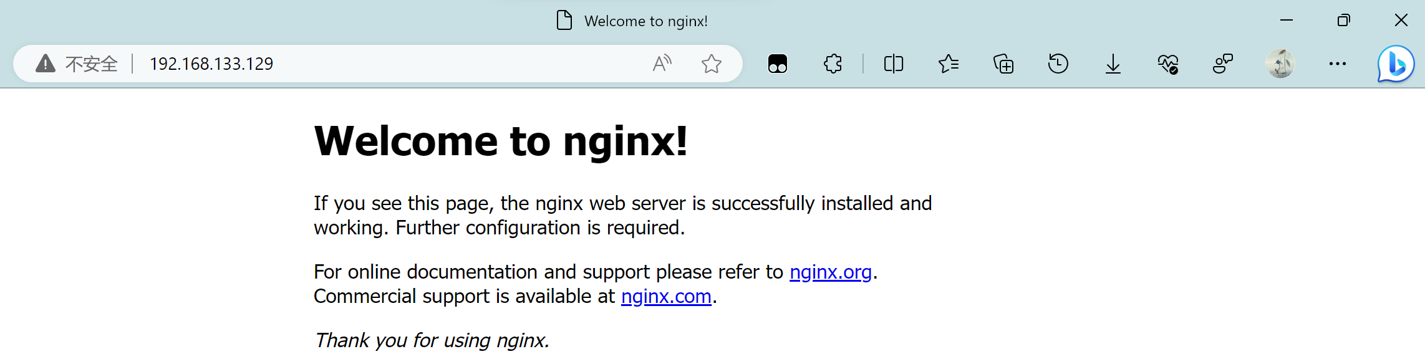The image size is (1425, 364).
Task: Restore down the browser window
Action: (x=1344, y=21)
